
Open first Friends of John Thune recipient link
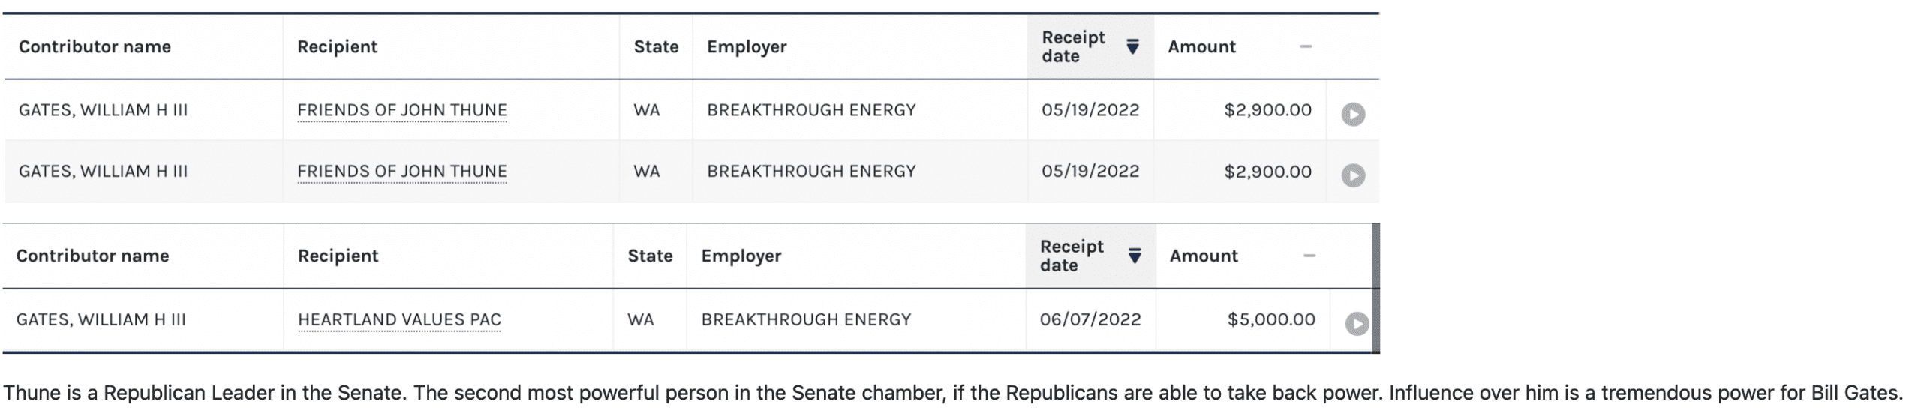pyautogui.click(x=402, y=110)
